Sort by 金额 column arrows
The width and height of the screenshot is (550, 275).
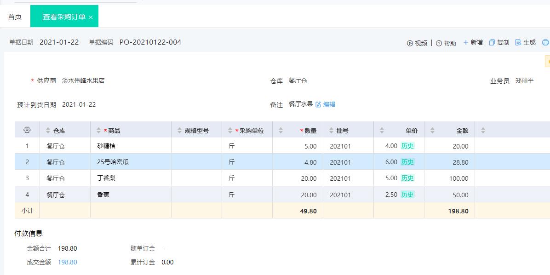[x=432, y=131]
